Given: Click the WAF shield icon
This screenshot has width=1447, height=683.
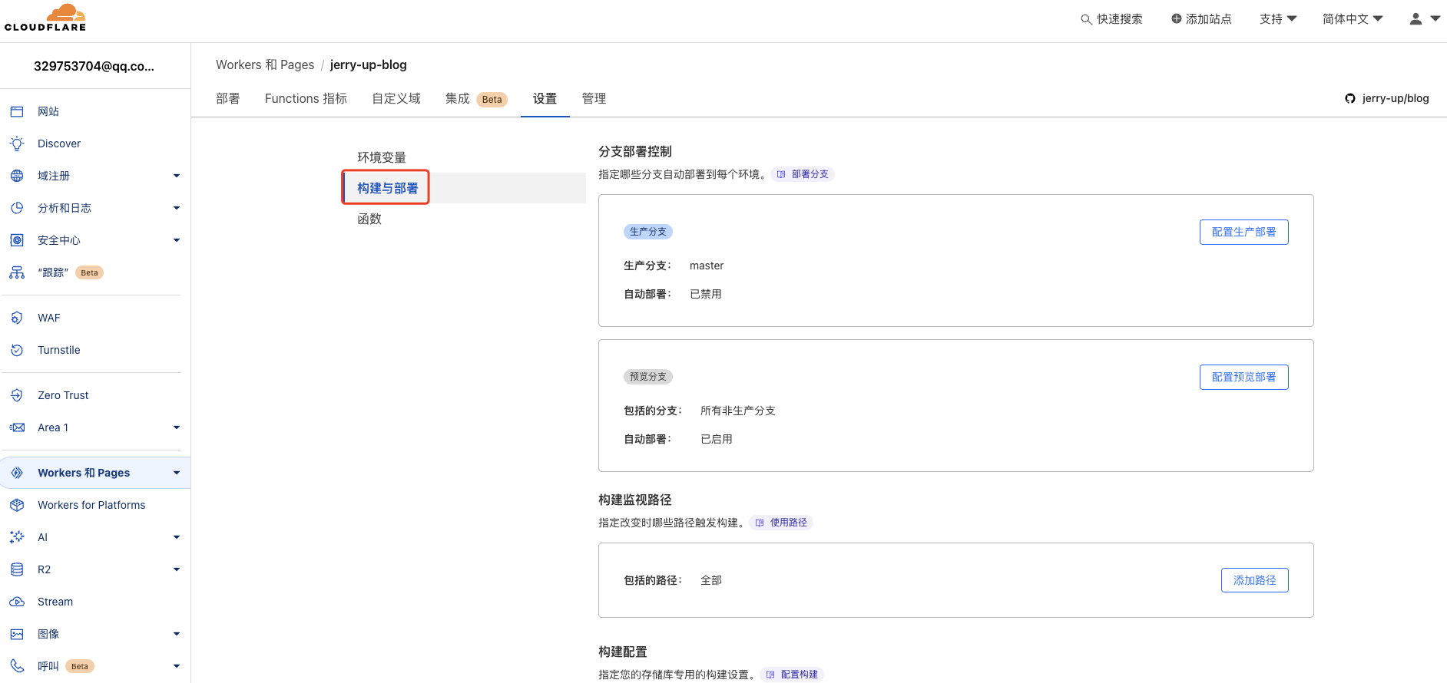Looking at the screenshot, I should 17,318.
